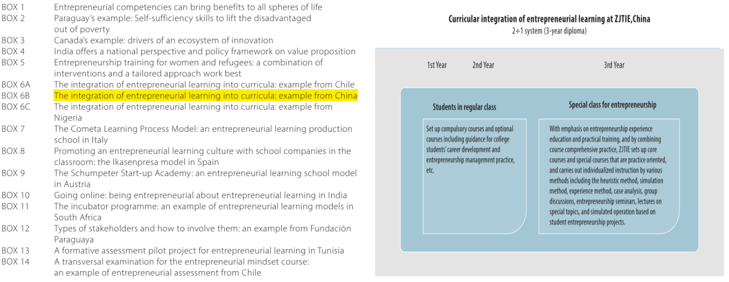Image resolution: width=729 pixels, height=282 pixels.
Task: Click the highlighted example from China entry
Action: click(205, 96)
